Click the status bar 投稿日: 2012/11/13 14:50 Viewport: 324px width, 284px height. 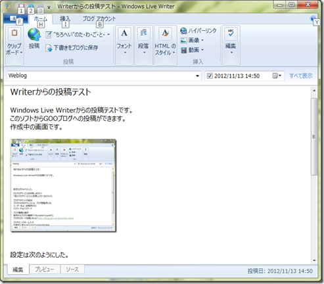(280, 271)
